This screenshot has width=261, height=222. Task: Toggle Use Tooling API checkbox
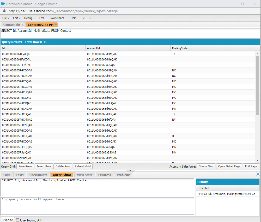pos(17,220)
